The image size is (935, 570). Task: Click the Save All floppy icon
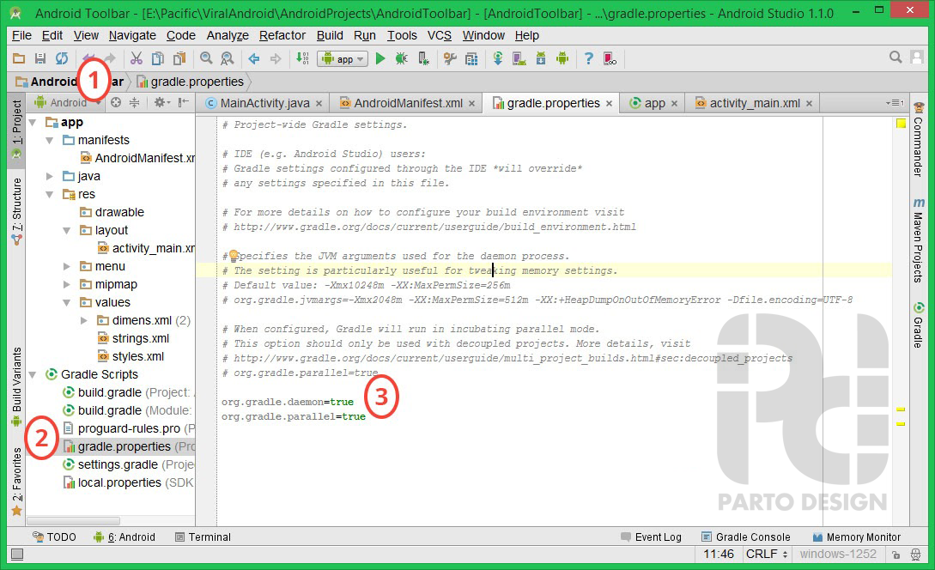click(x=40, y=58)
